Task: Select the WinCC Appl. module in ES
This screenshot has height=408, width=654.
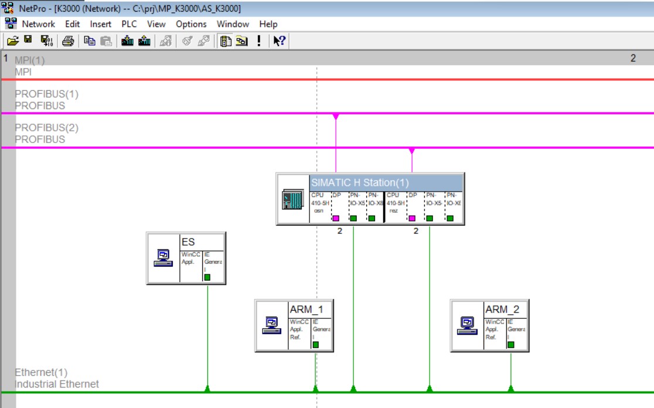Action: pos(191,266)
